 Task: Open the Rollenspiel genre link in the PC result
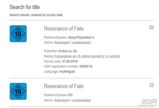pos(62,100)
